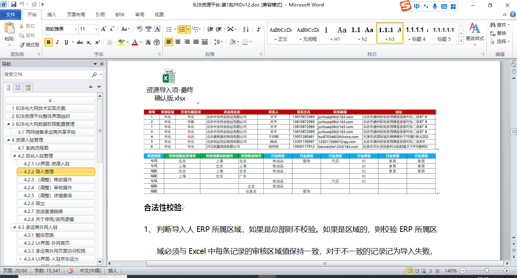Apply subscript formatting

click(x=89, y=42)
